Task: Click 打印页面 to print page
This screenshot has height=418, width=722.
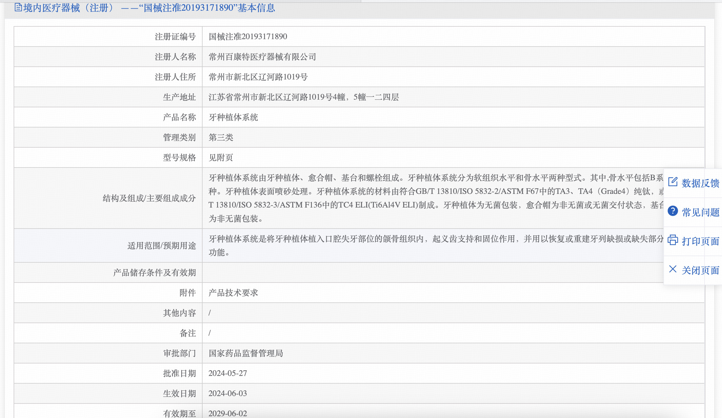Action: click(x=700, y=241)
